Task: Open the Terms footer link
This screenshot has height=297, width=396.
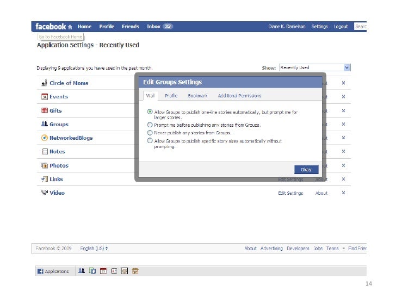Action: pyautogui.click(x=332, y=249)
